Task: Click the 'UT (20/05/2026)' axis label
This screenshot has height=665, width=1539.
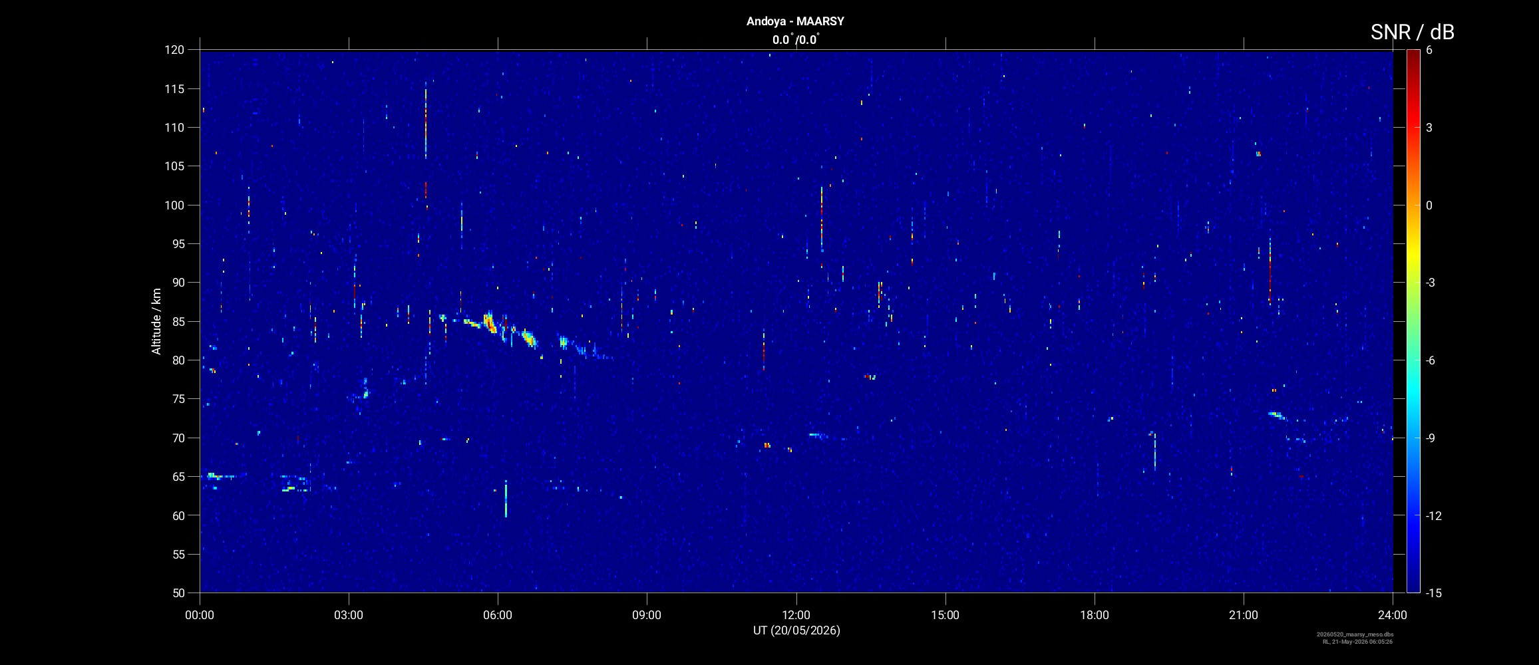Action: click(796, 630)
